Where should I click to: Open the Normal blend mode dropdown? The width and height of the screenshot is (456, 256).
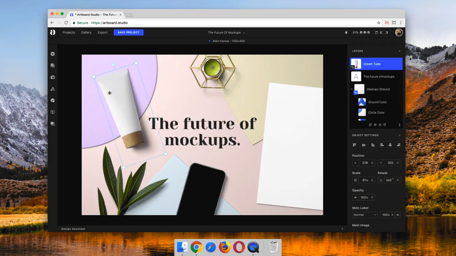pos(365,215)
